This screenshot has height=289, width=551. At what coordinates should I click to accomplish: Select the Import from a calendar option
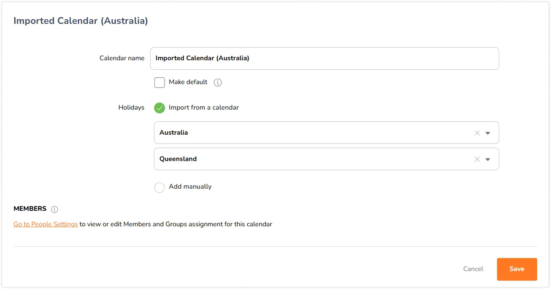(x=159, y=108)
